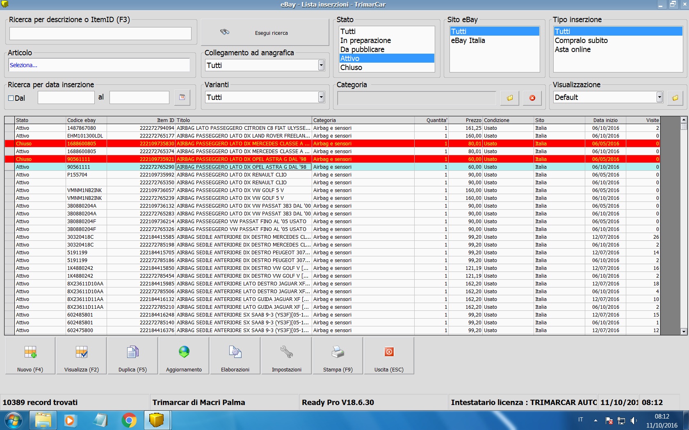Choose Compralo subito in Tipo inserzione

pyautogui.click(x=618, y=41)
